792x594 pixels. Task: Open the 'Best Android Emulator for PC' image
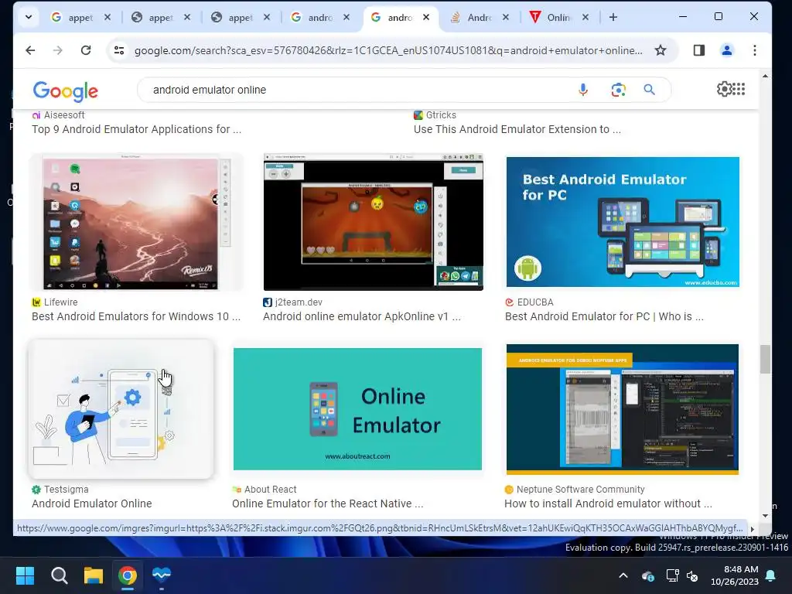point(623,222)
